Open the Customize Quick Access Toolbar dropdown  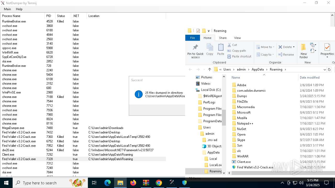[209, 31]
